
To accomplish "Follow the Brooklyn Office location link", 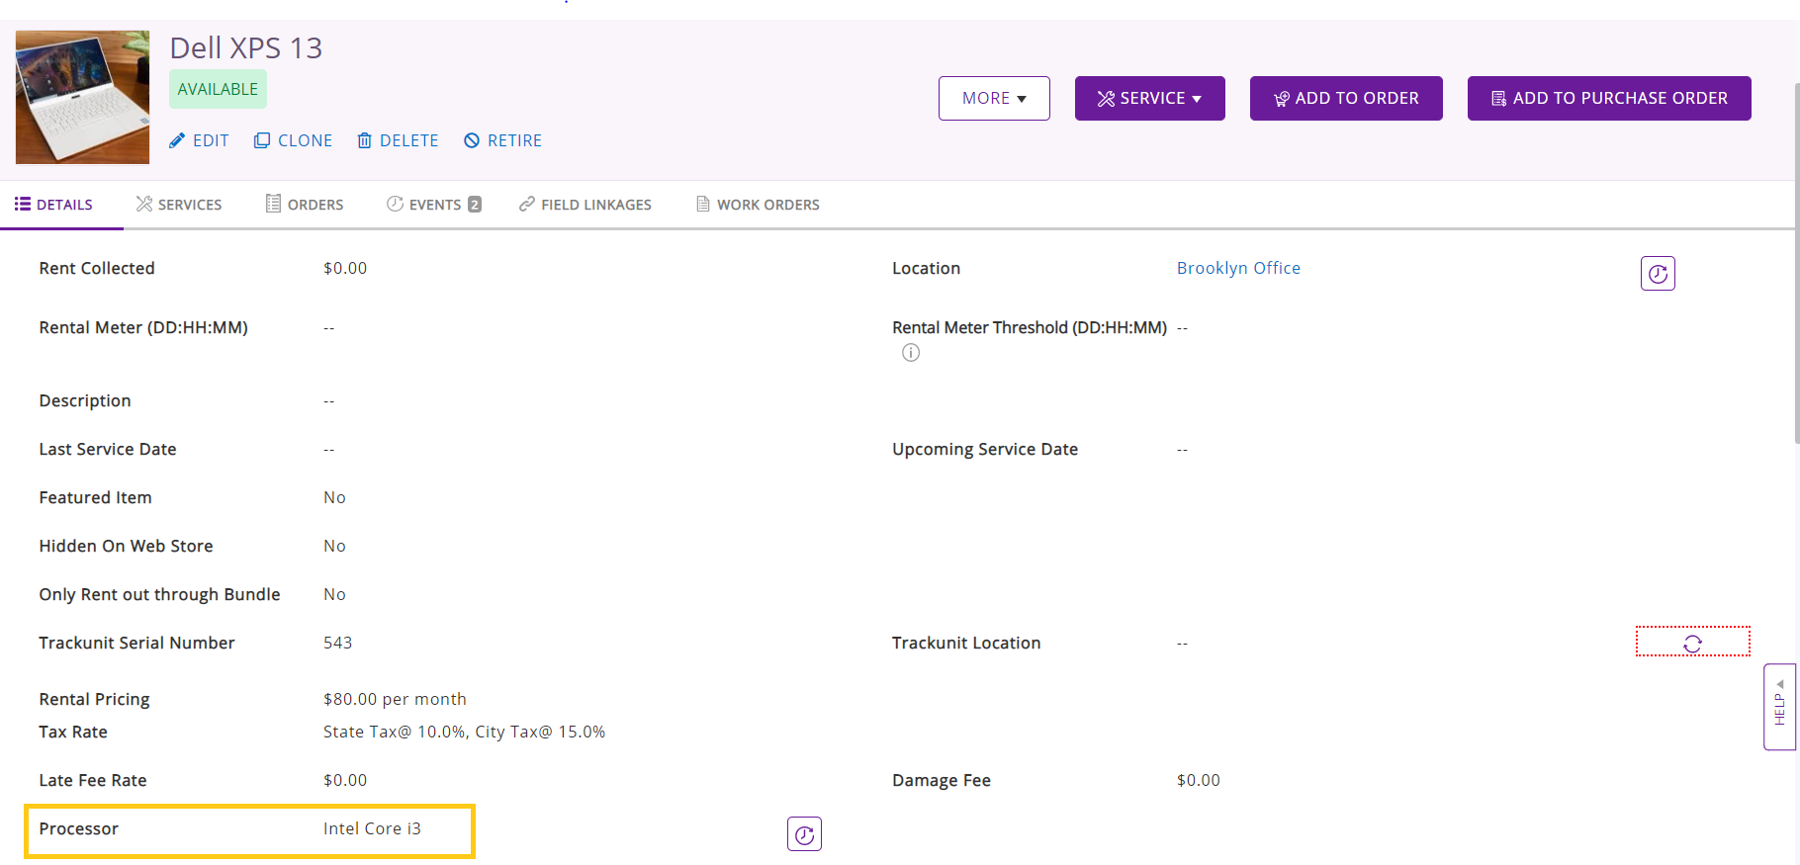I will 1238,268.
